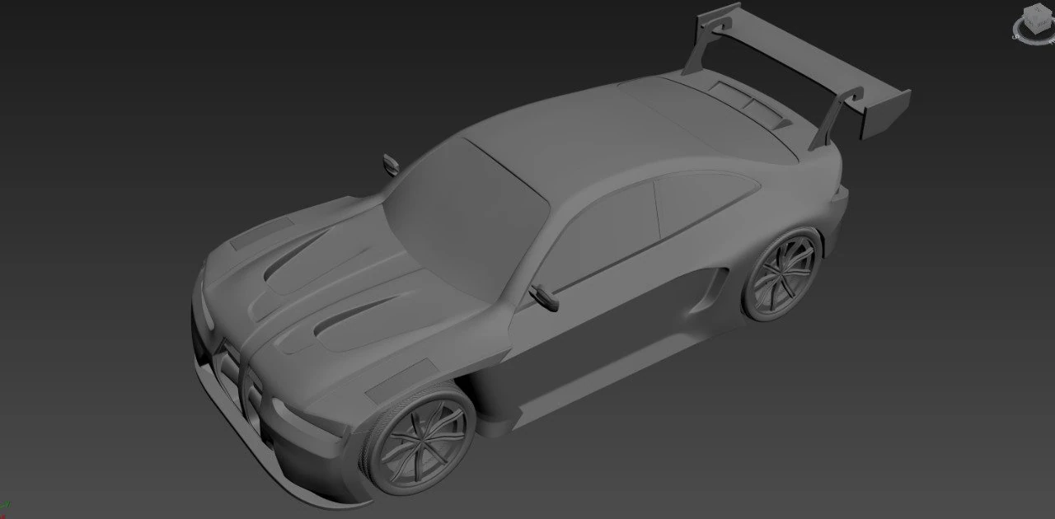Select the rear wheel of the car model
Image resolution: width=1055 pixels, height=519 pixels.
point(781,274)
